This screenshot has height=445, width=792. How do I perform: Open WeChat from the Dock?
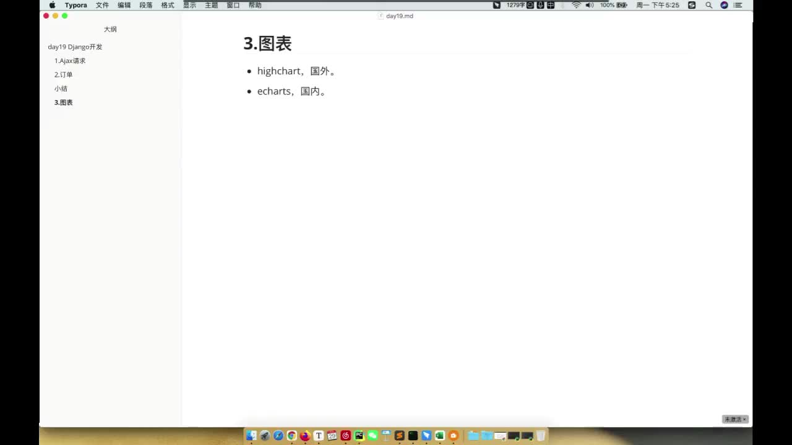[x=372, y=436]
